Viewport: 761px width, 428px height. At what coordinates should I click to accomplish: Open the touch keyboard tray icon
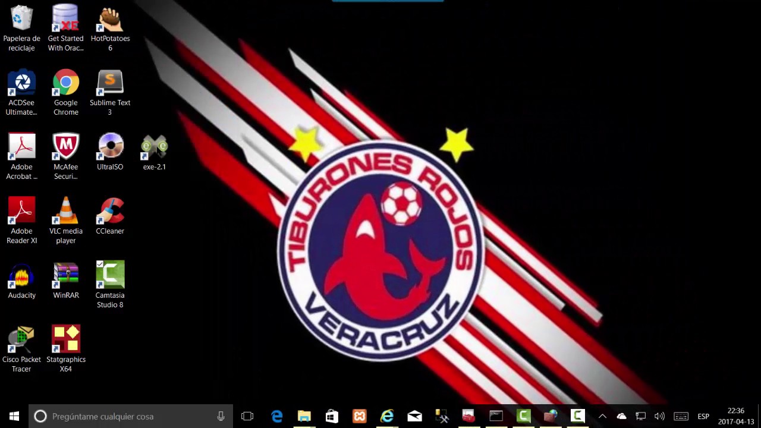681,416
